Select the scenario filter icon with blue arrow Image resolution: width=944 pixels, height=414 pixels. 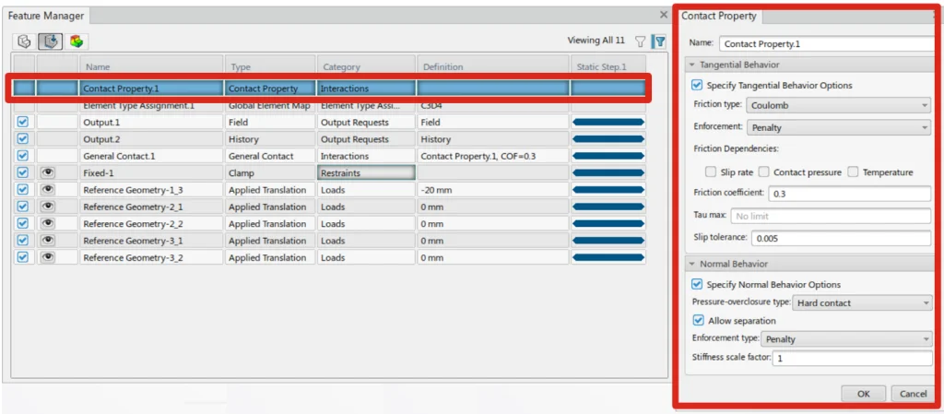[x=51, y=41]
